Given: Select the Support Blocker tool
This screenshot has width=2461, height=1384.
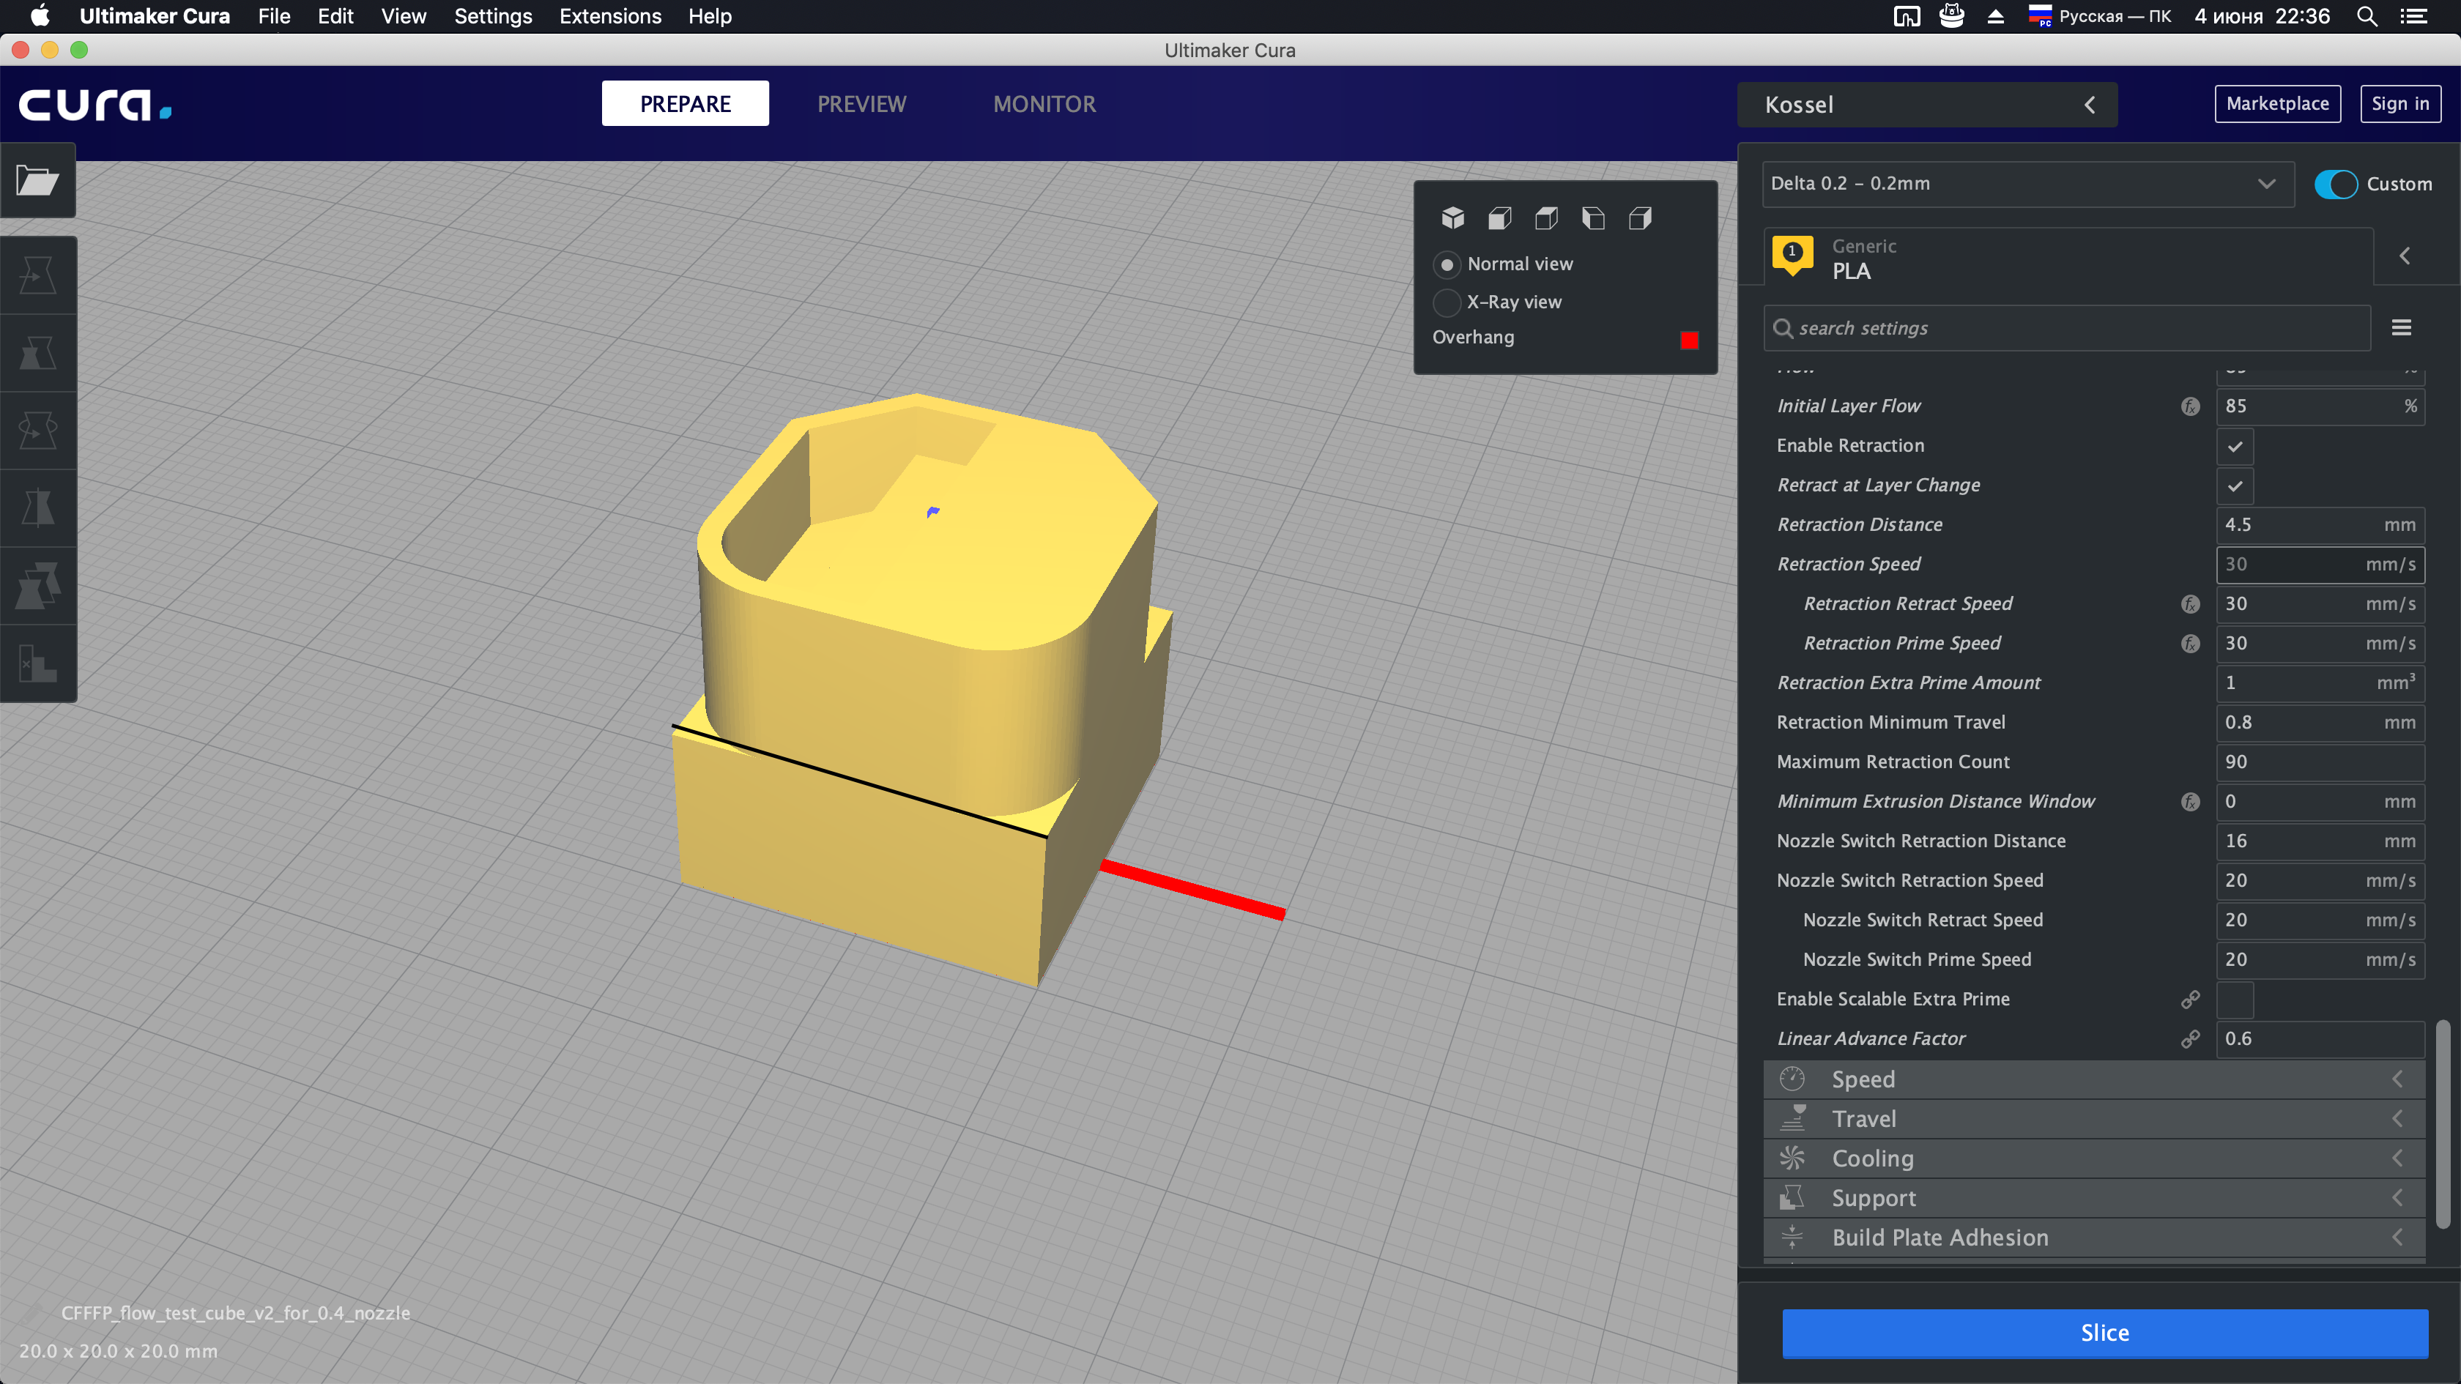Looking at the screenshot, I should 37,663.
